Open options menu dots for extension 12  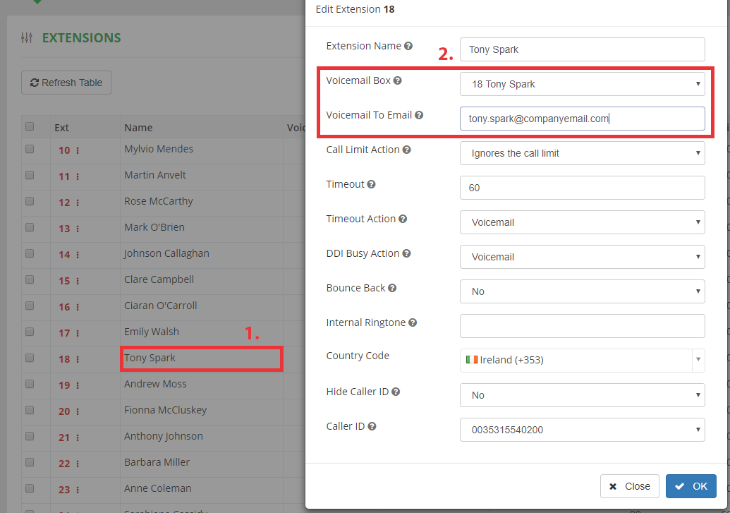78,203
